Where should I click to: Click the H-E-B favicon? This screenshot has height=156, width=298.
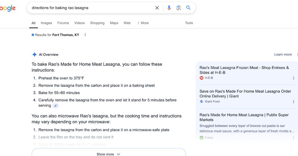(201, 78)
